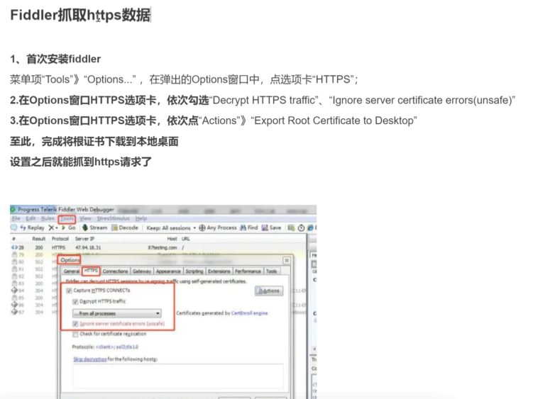Click the screenshot camera icon next to Save

[291, 227]
